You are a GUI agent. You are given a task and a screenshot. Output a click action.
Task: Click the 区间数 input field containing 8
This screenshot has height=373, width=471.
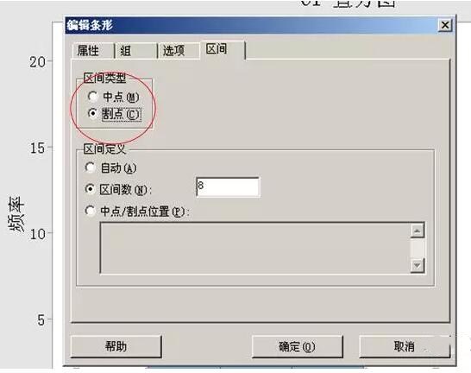pyautogui.click(x=228, y=186)
